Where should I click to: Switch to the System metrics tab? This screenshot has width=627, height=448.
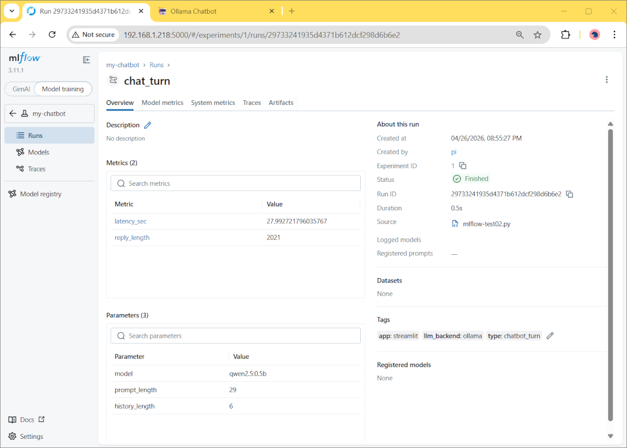point(213,103)
